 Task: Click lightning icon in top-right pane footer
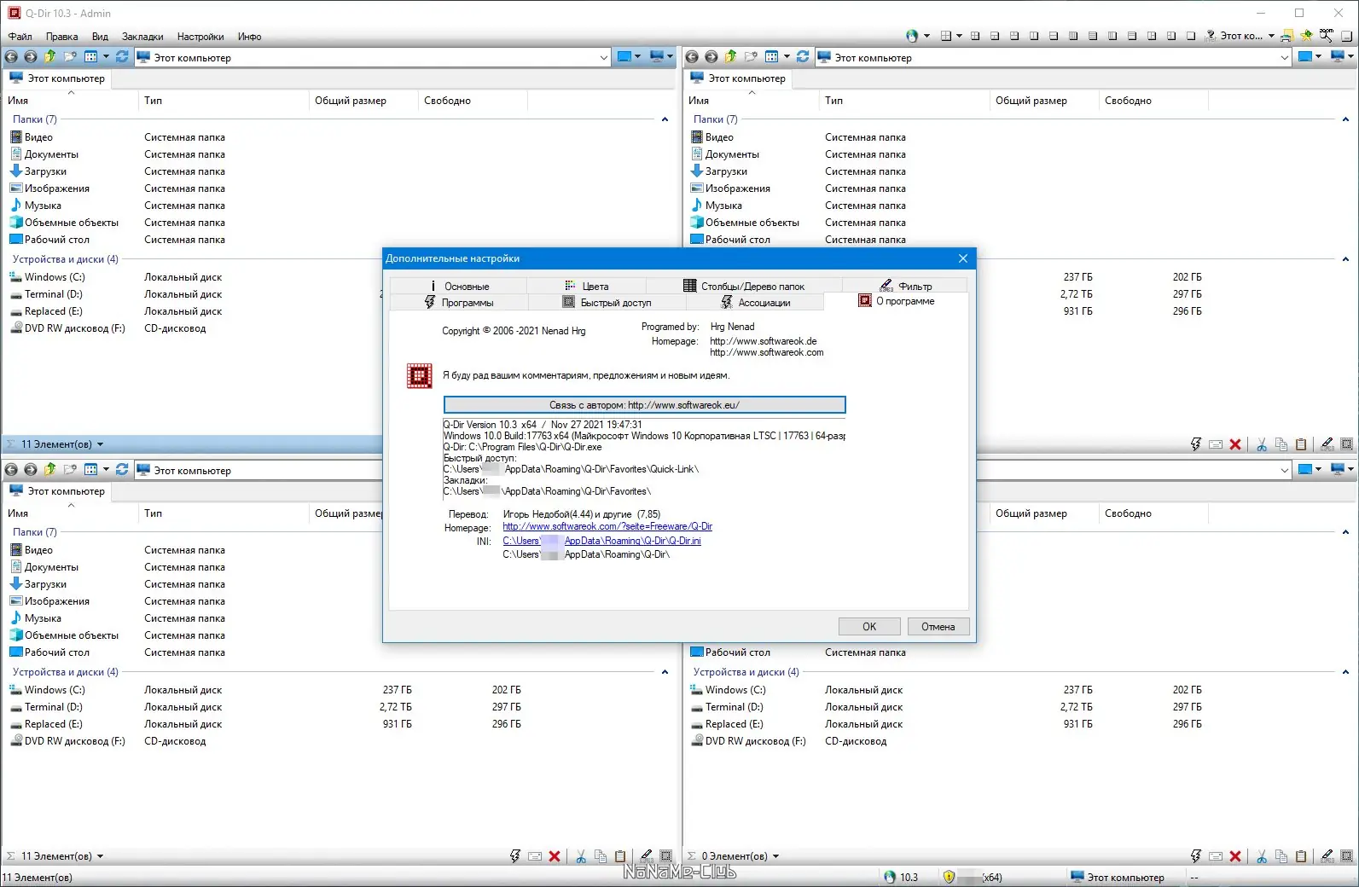point(1195,444)
